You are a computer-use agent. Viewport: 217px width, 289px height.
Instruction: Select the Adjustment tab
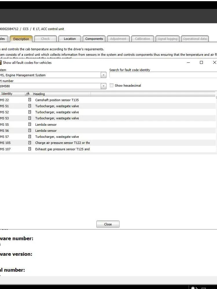click(x=118, y=39)
